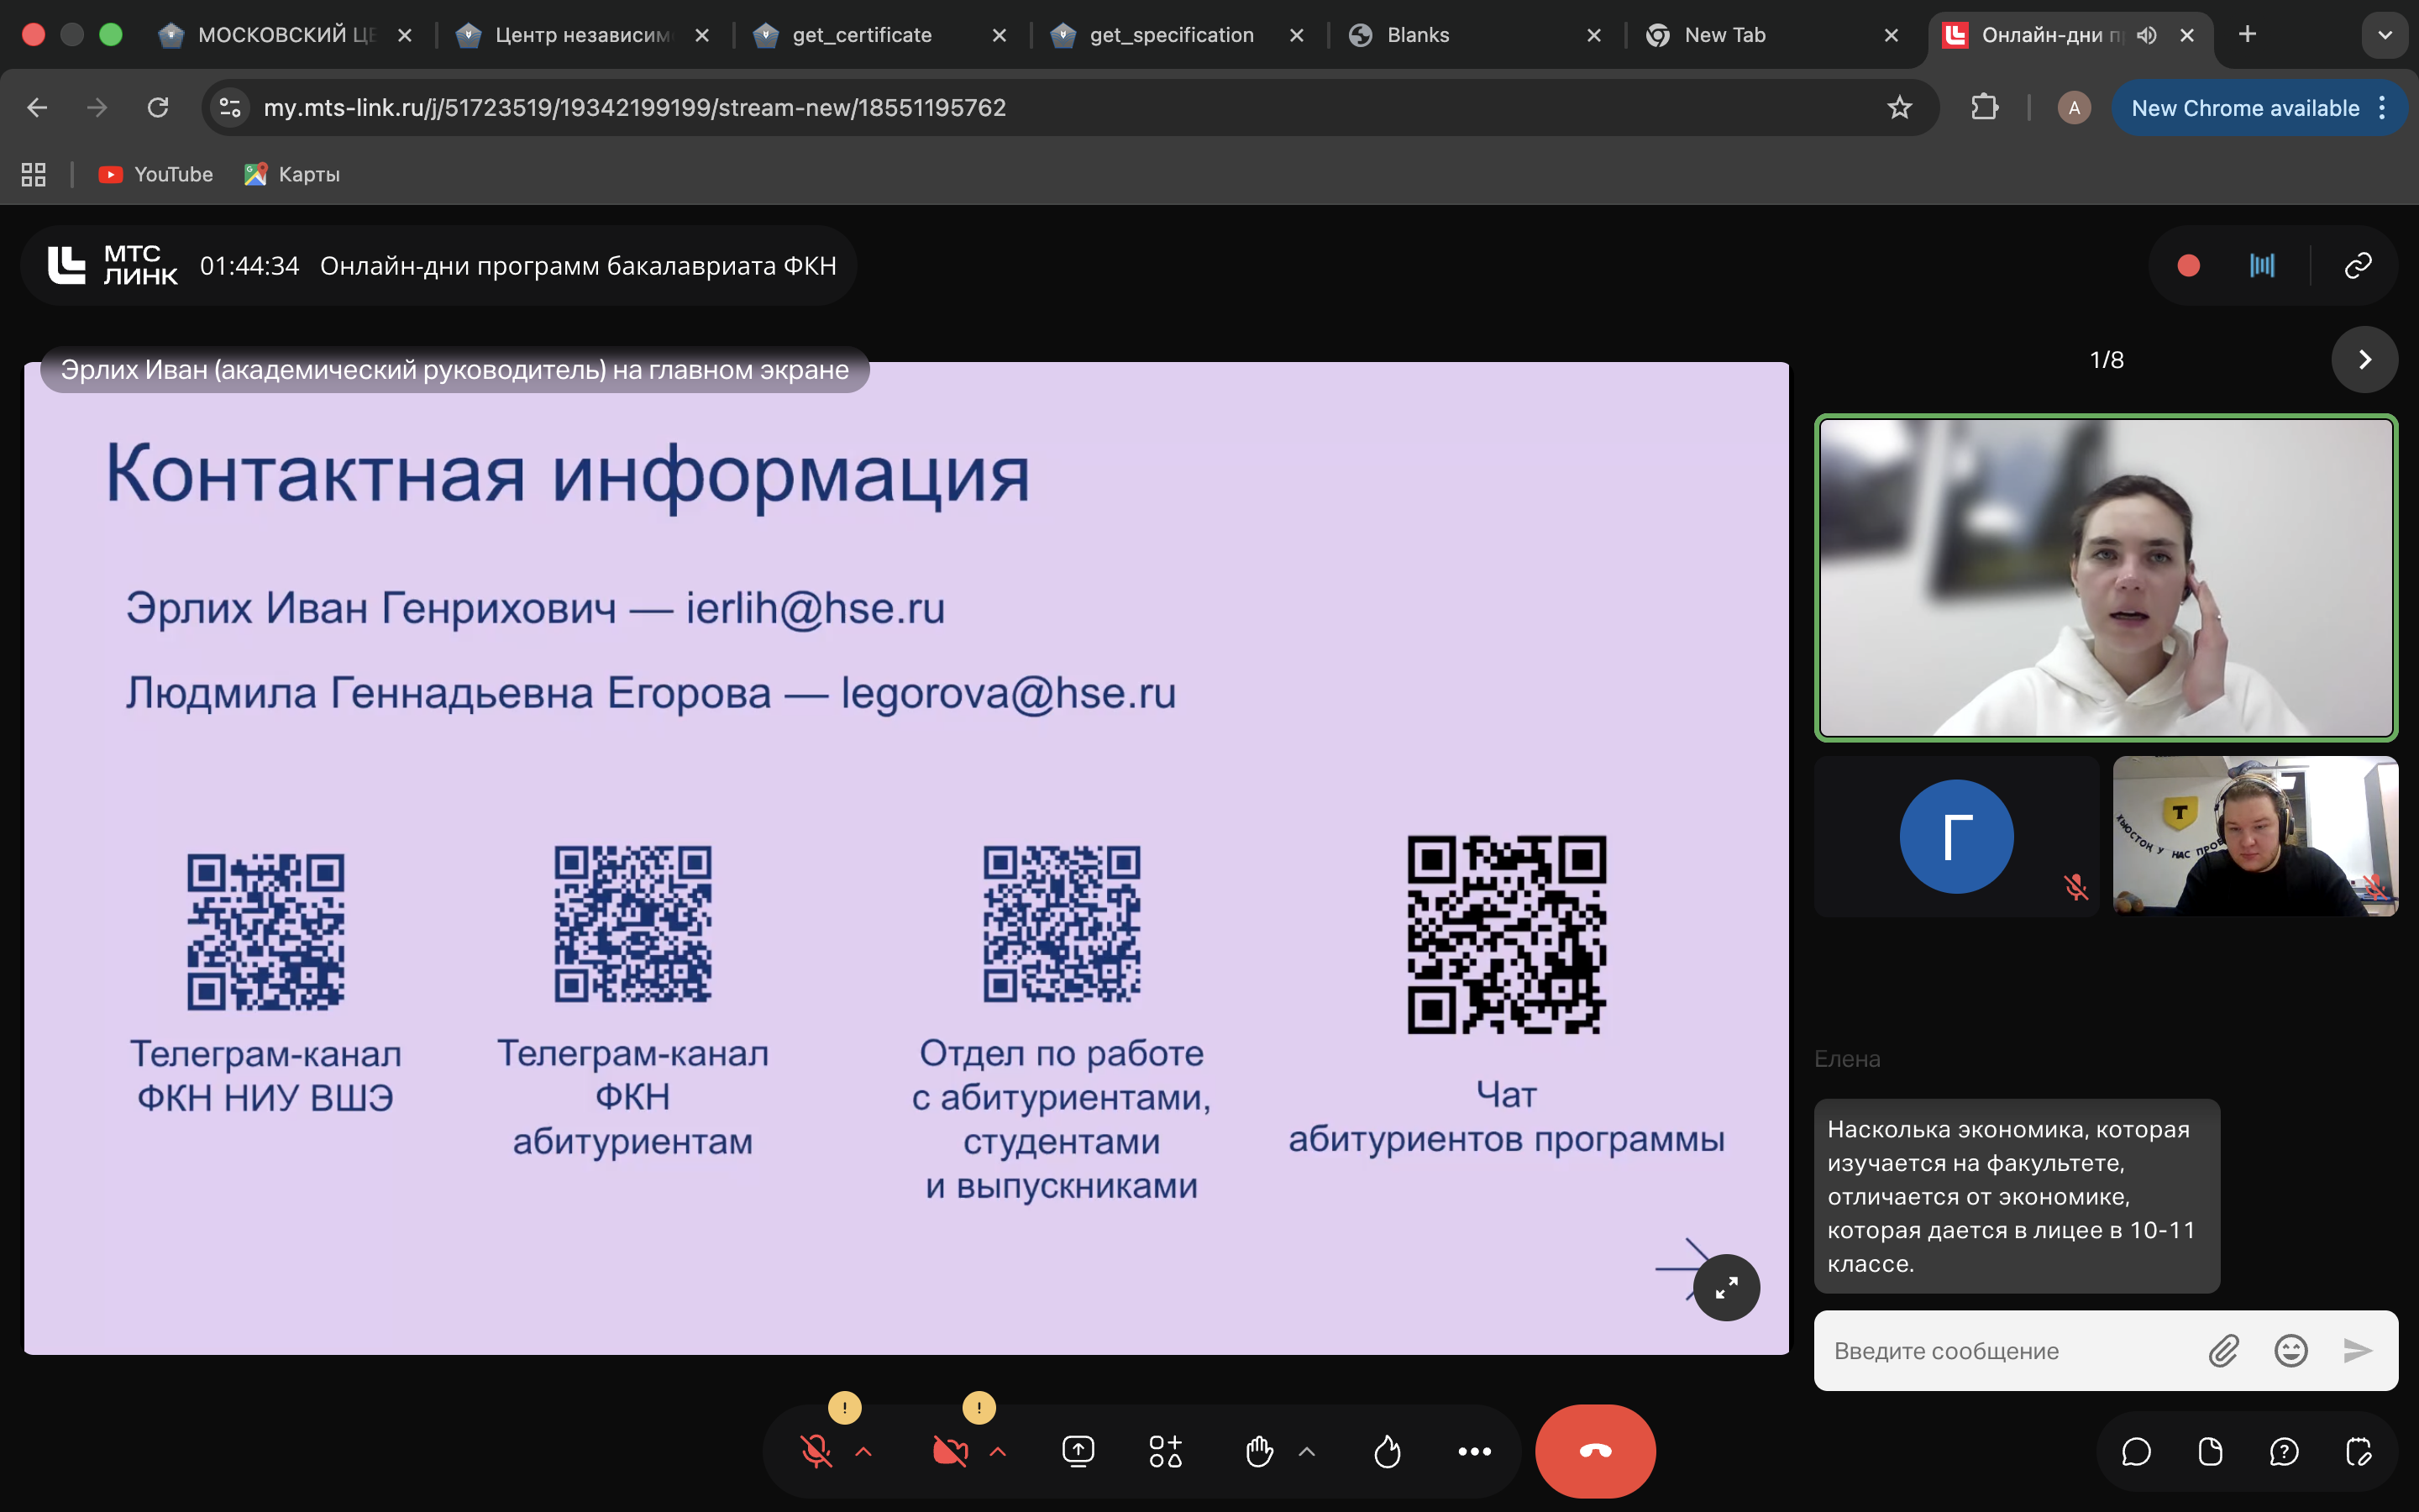
Task: Close the get_certificate tab
Action: tap(999, 35)
